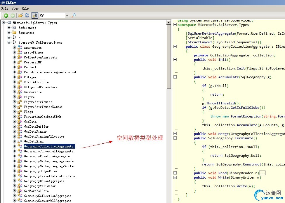Screen dimensions: 285x203
Task: Open the View menu
Action: [x=15, y=8]
